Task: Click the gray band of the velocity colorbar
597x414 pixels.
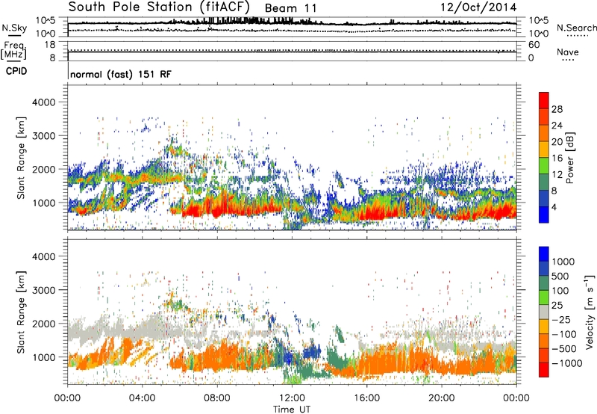Action: coord(544,312)
